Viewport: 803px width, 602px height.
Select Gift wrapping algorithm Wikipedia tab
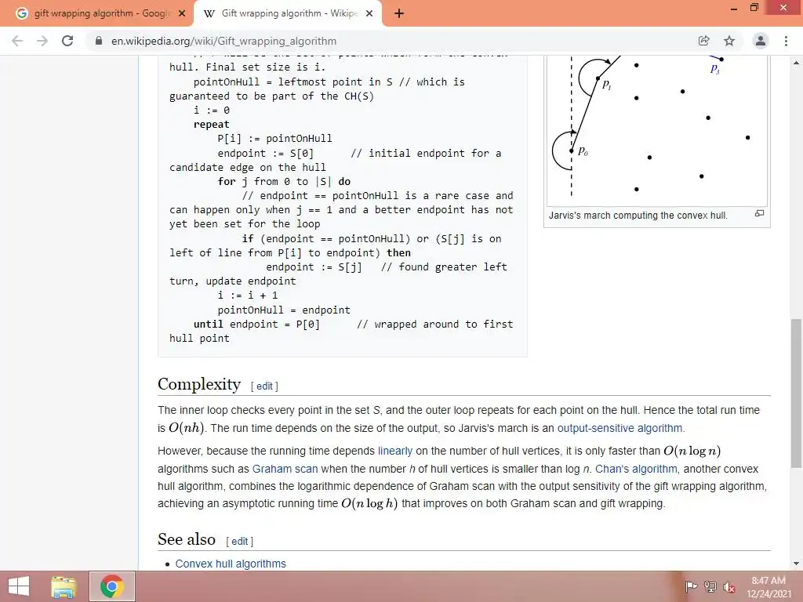[287, 14]
